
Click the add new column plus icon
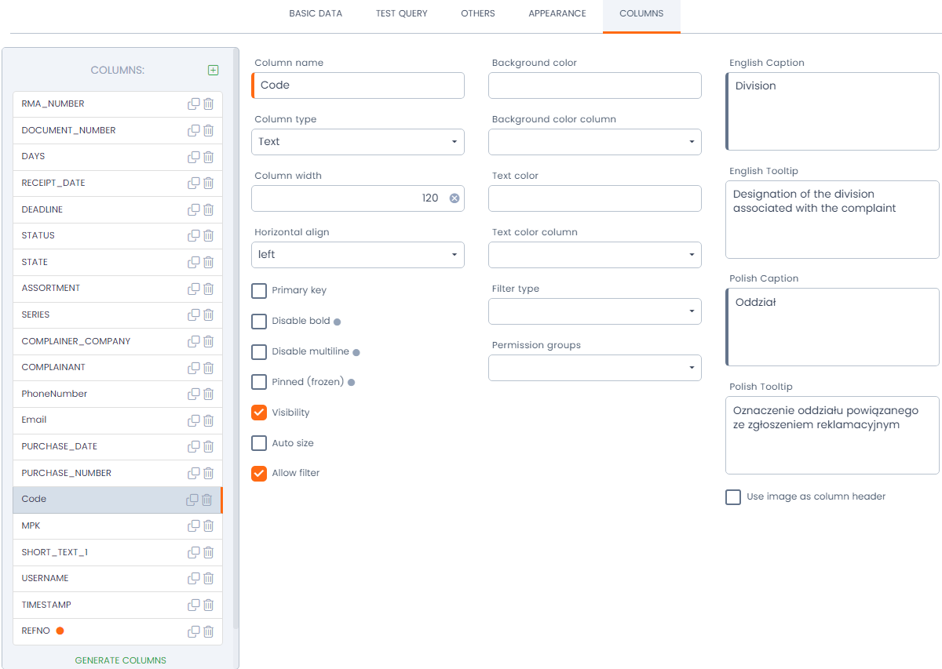214,70
